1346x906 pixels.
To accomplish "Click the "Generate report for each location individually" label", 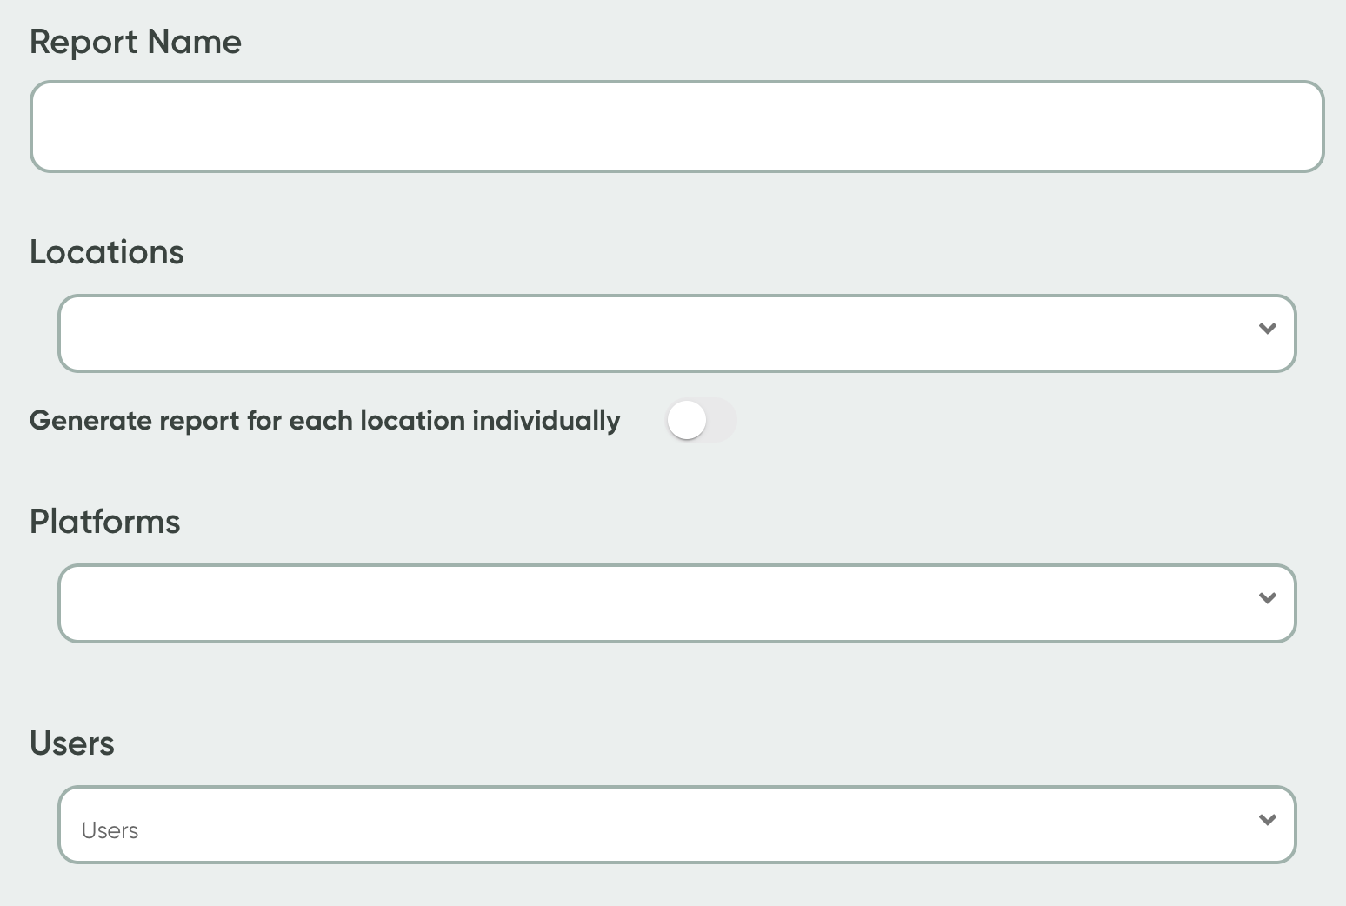I will [325, 421].
